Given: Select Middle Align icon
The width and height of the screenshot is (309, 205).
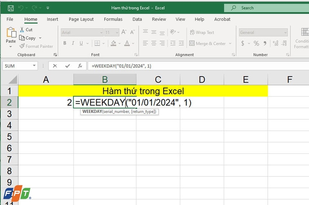Looking at the screenshot, I should 154,32.
